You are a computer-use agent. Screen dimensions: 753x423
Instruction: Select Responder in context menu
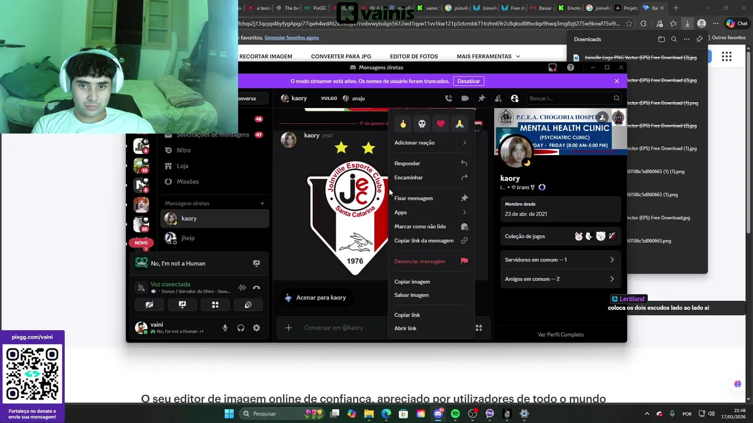(x=431, y=163)
